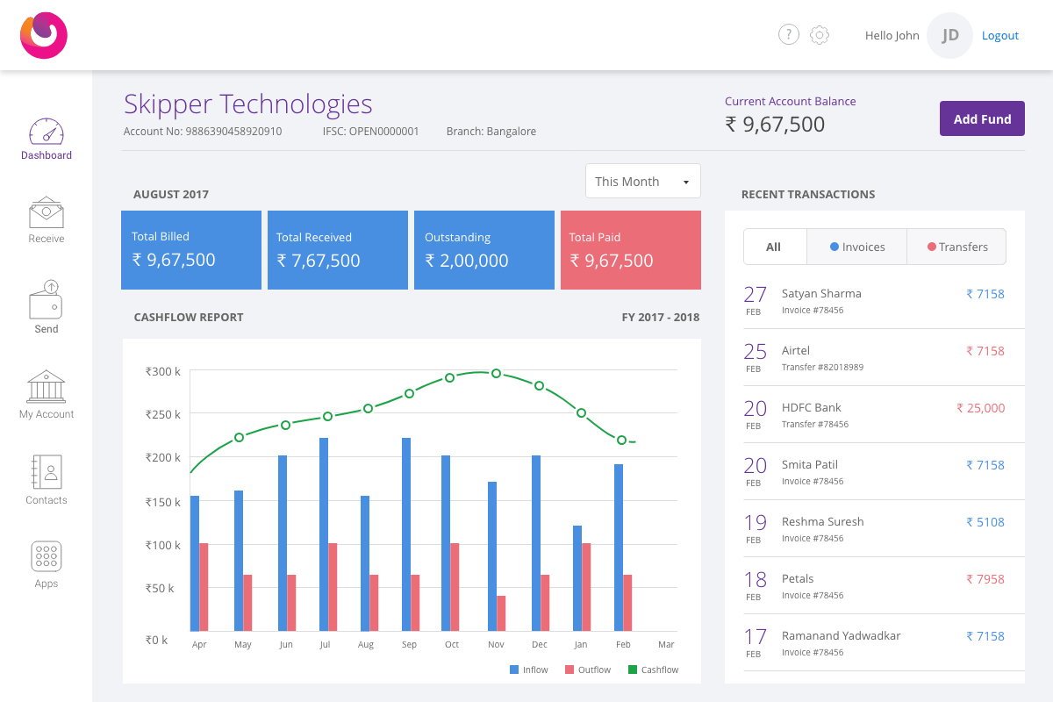Select the All transactions tab
Image resolution: width=1053 pixels, height=702 pixels.
[x=774, y=247]
